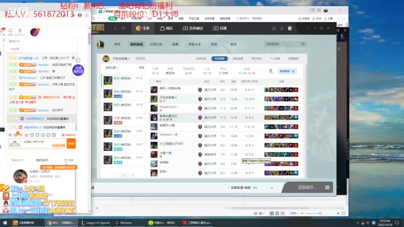
Task: Click zoom-in plus in spreadsheet status bar
Action: tap(338, 213)
